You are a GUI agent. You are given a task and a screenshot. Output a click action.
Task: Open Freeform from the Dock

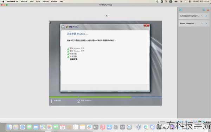(x=89, y=127)
